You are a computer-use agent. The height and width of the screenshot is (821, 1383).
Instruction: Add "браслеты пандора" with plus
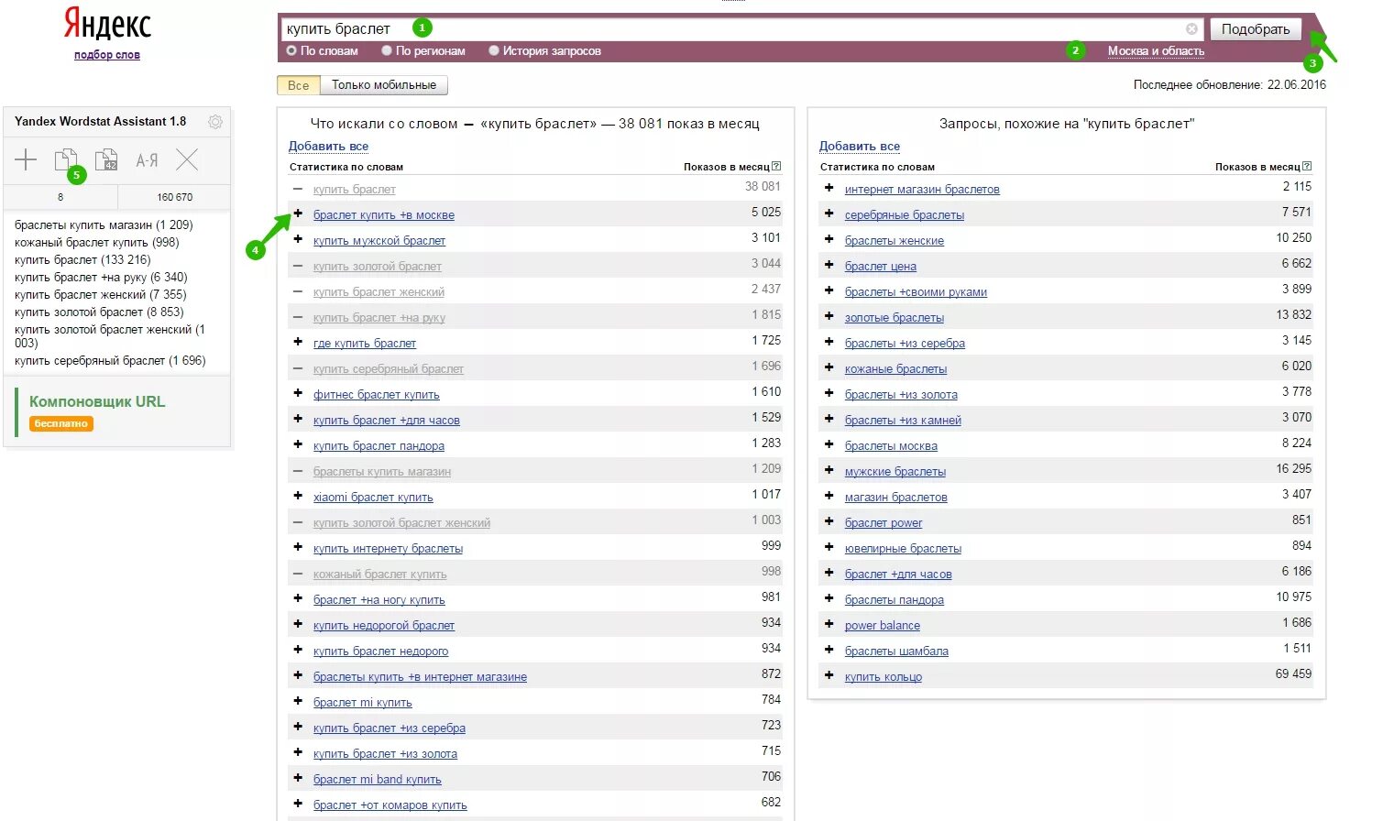(x=829, y=598)
